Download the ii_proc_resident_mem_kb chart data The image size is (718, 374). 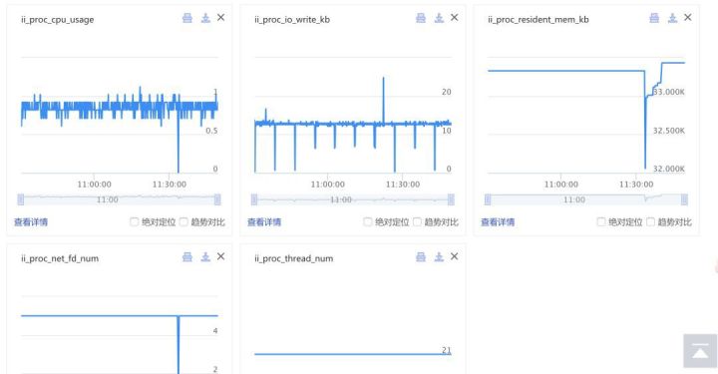[x=673, y=18]
